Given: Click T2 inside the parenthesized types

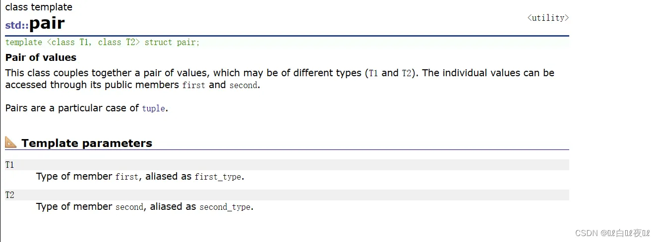Looking at the screenshot, I should point(407,73).
